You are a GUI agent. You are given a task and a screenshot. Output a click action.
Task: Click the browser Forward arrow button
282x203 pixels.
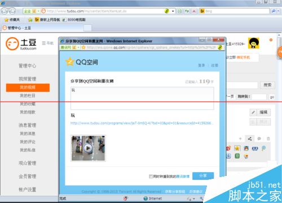(x=12, y=11)
